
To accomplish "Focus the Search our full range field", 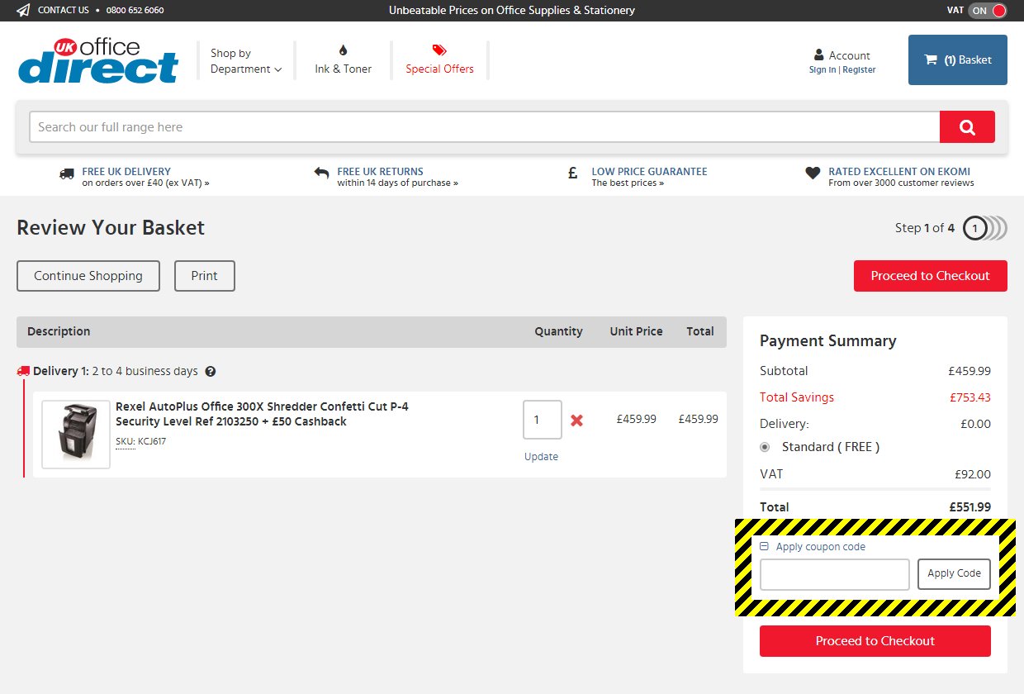I will [x=485, y=126].
